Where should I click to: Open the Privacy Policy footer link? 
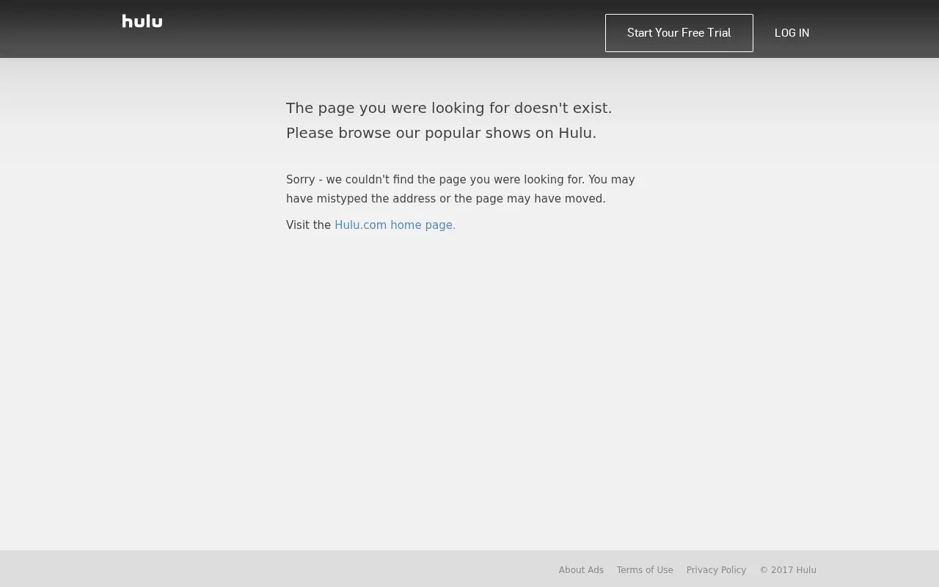(x=716, y=570)
